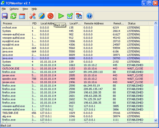Click the globe with pencil icon
This screenshot has height=128, width=159.
point(42,16)
